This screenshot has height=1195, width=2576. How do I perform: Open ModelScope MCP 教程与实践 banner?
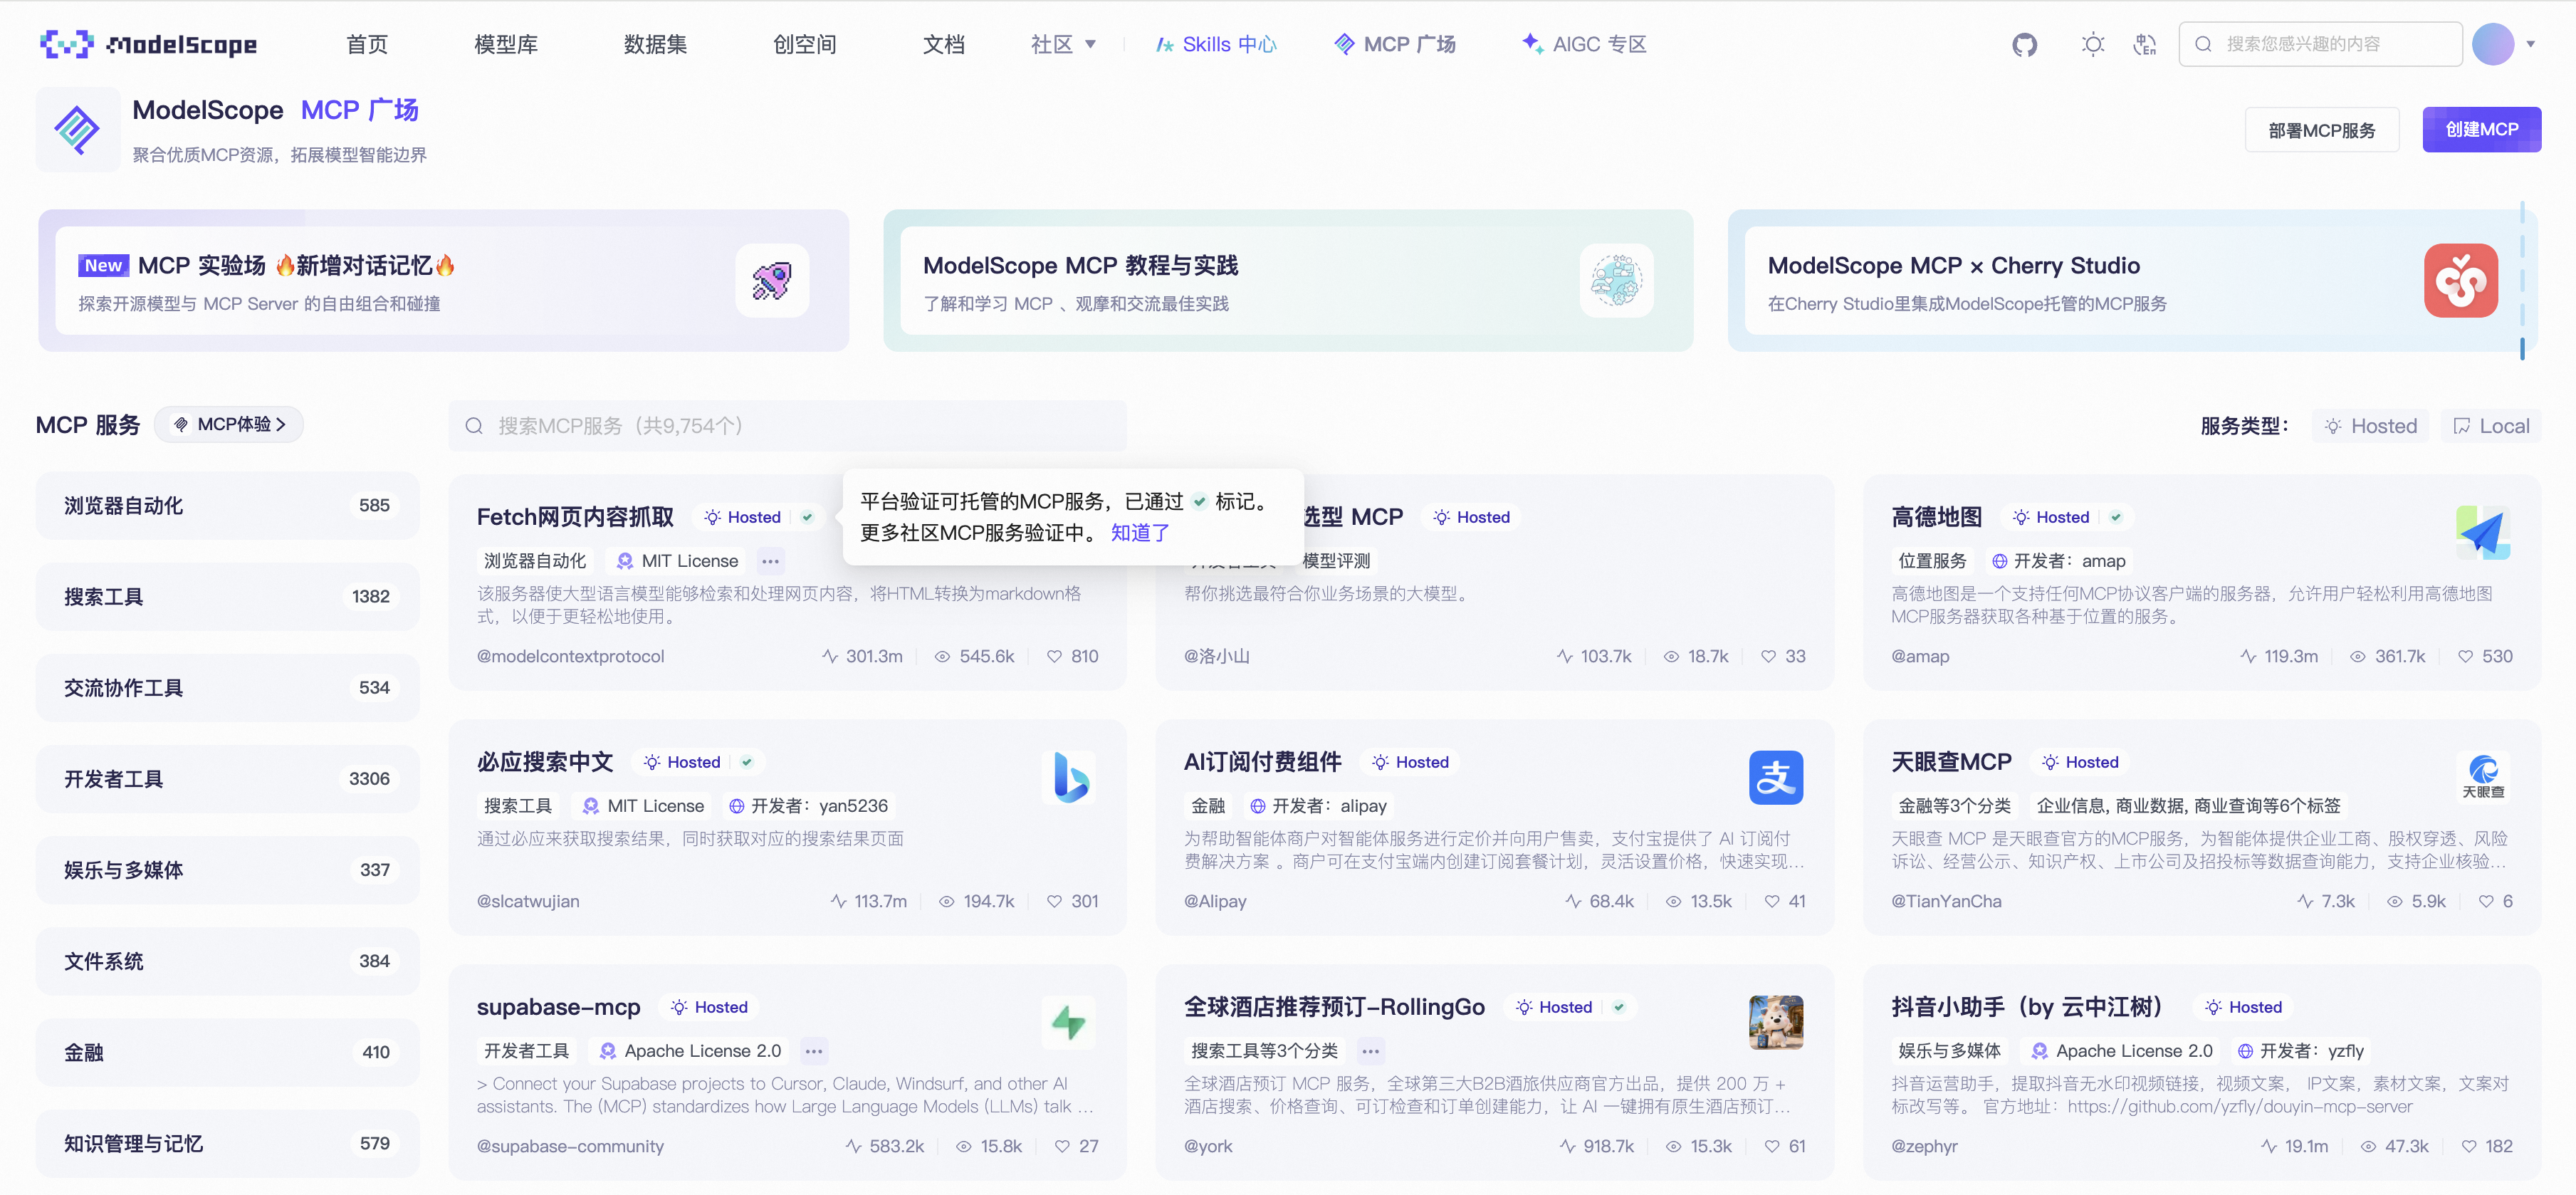pos(1288,281)
